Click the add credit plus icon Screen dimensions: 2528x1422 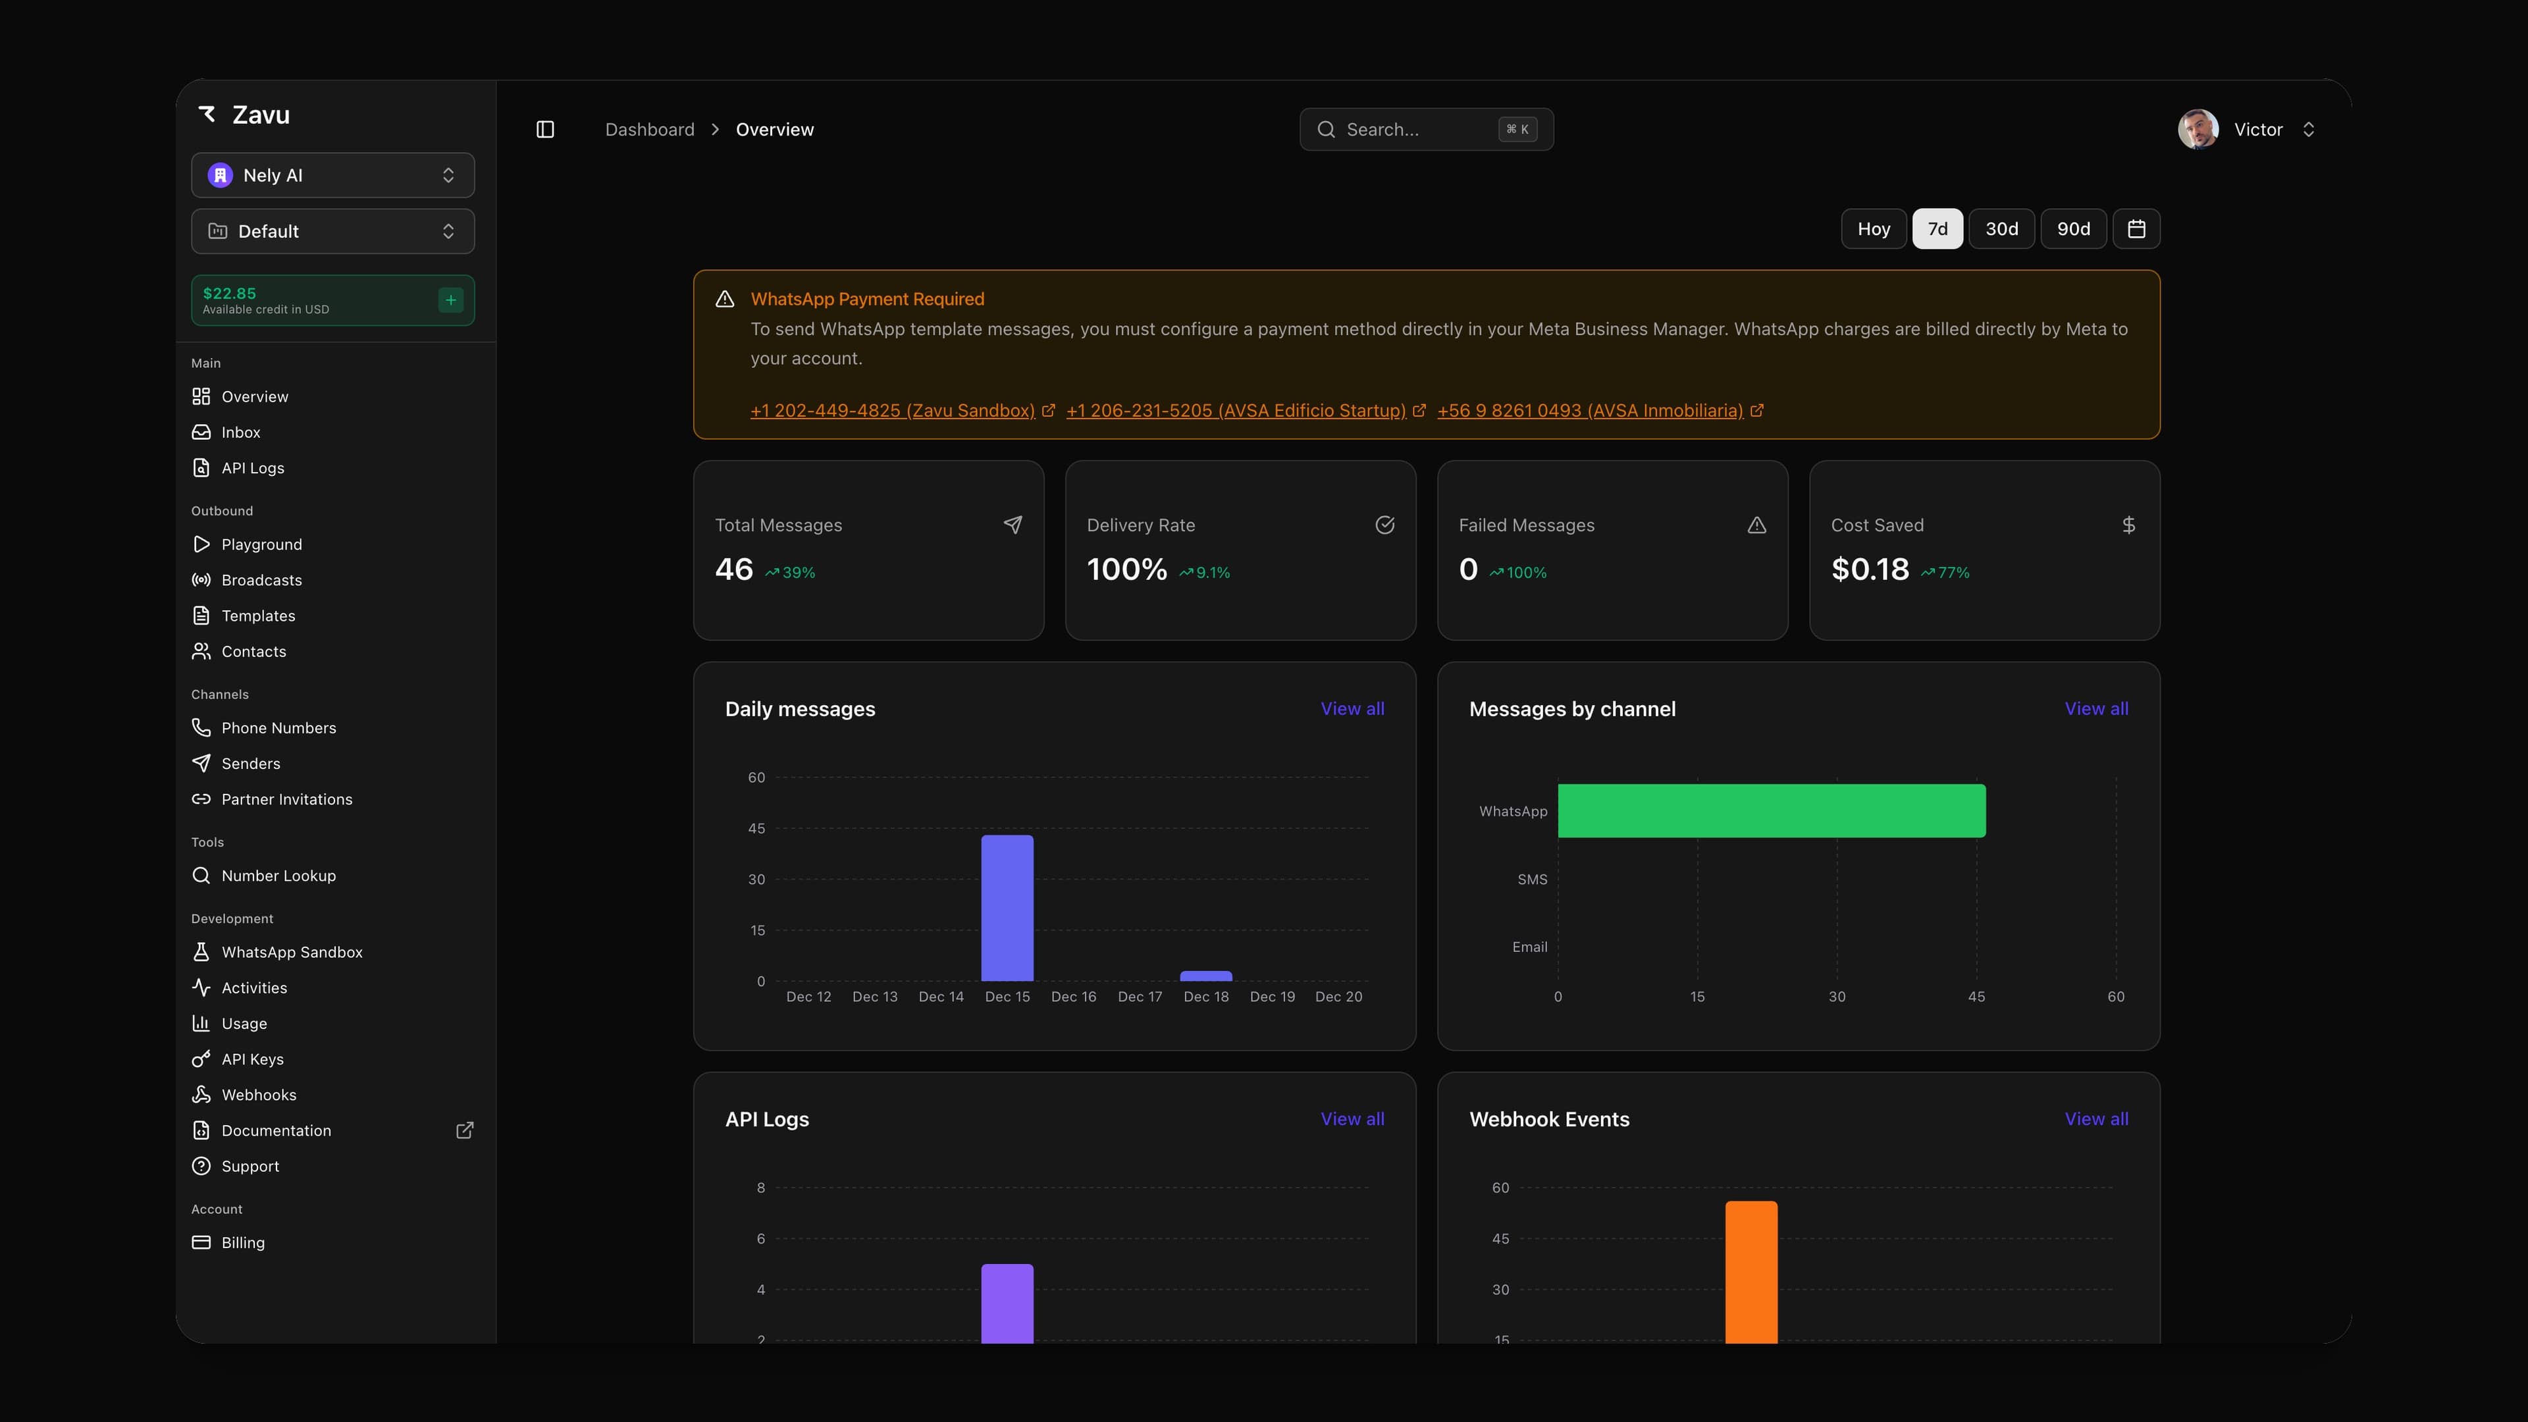(x=450, y=300)
